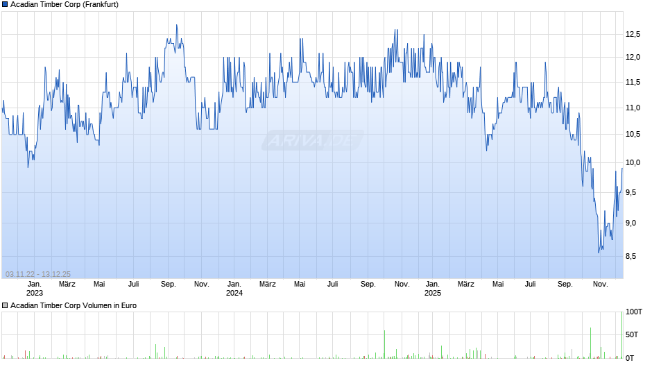Click the 11,5 price axis label
The height and width of the screenshot is (365, 652).
pos(633,83)
